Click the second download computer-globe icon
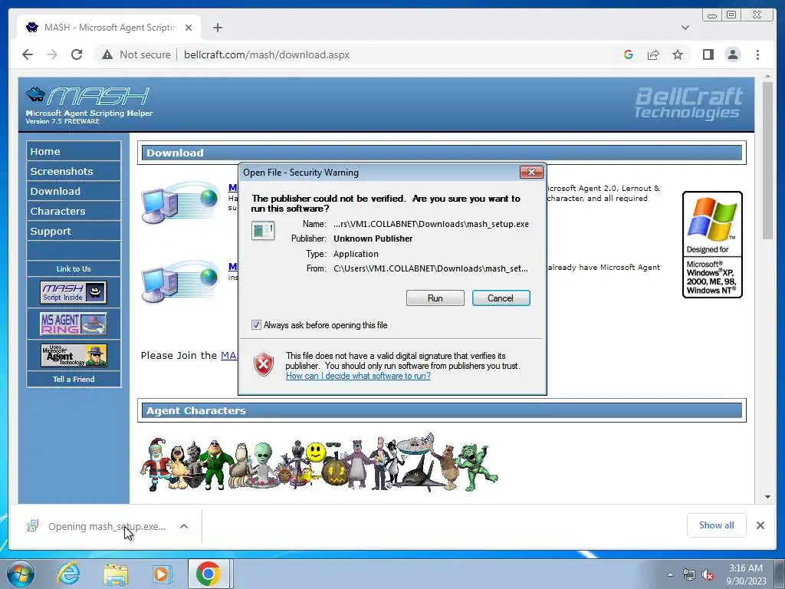The image size is (785, 589). coord(180,281)
